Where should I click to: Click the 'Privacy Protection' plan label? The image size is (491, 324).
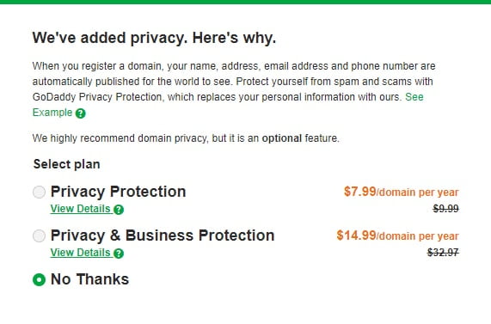pos(119,192)
